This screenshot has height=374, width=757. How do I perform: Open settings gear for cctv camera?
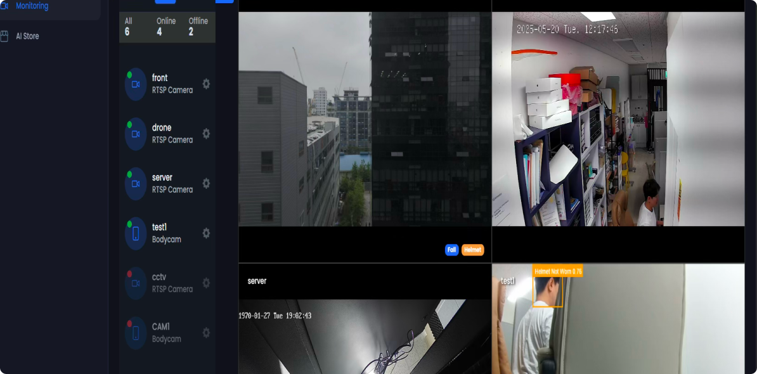pyautogui.click(x=206, y=283)
